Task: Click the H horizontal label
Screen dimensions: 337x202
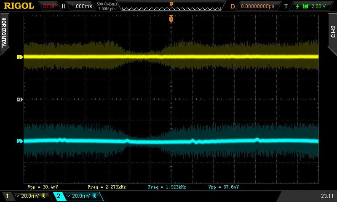Action: tap(64, 6)
